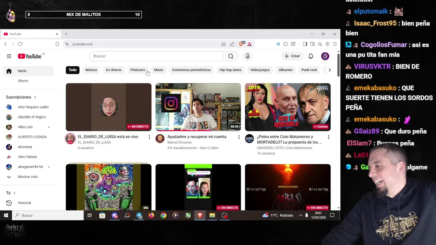
Task: Open Telegram from the taskbar
Action: [x=139, y=215]
